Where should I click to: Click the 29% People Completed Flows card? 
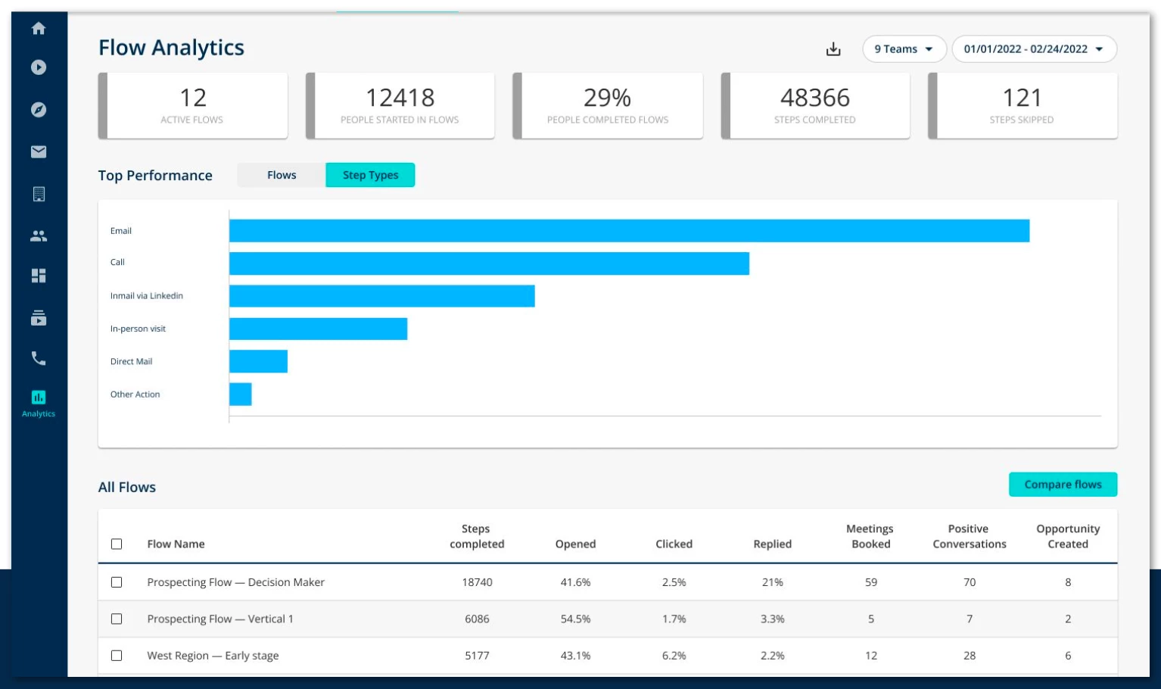point(608,106)
